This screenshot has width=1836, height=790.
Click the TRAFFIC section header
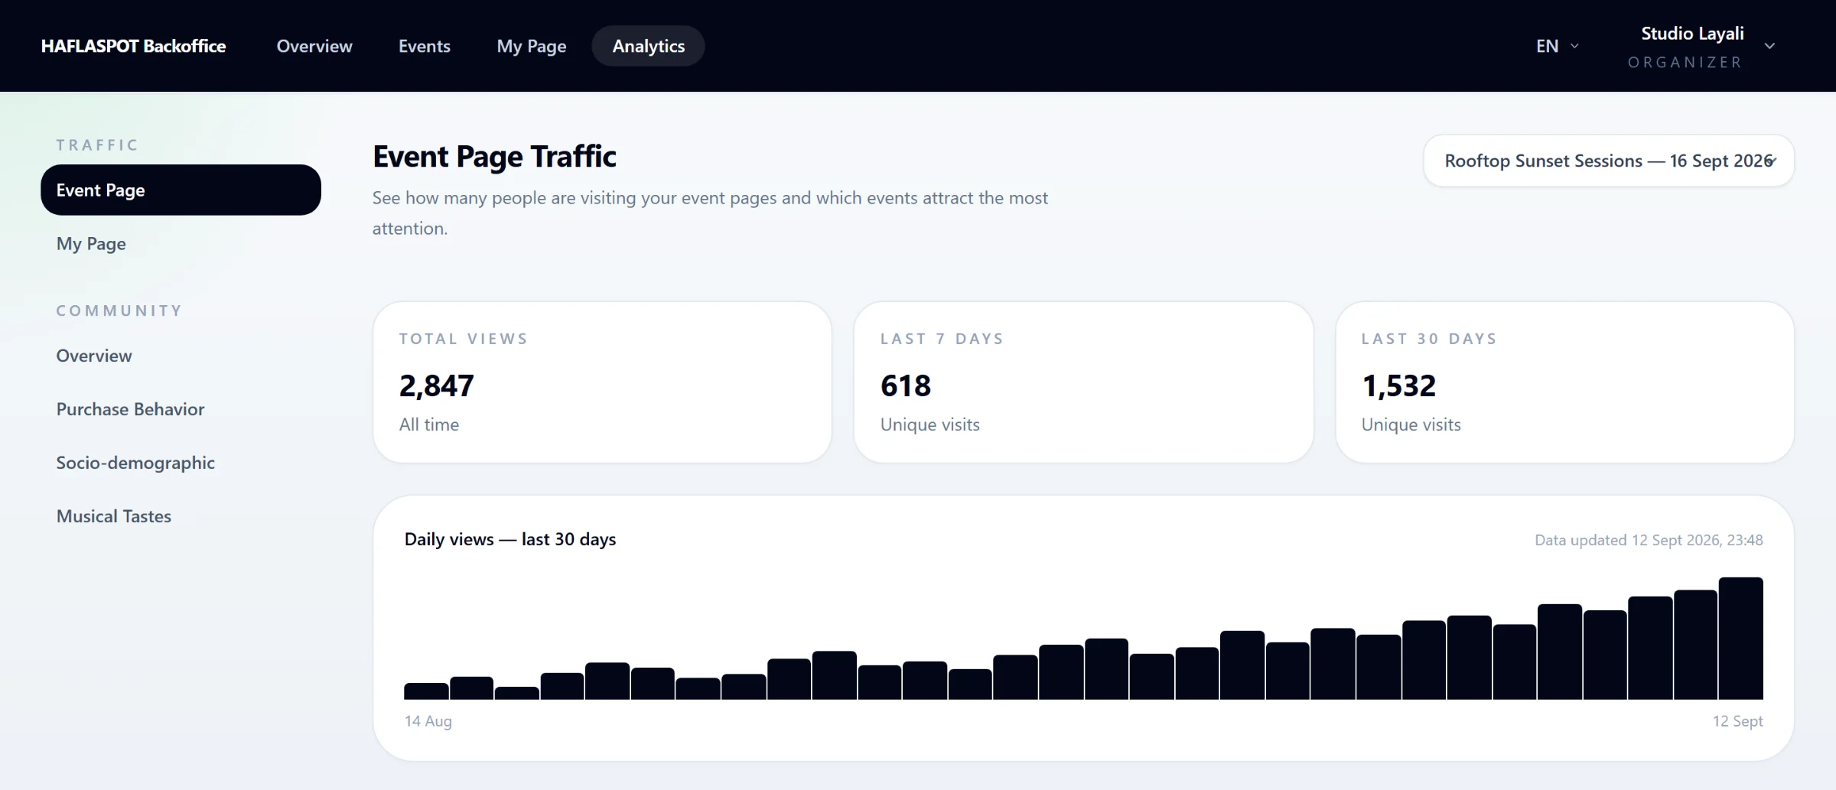97,145
